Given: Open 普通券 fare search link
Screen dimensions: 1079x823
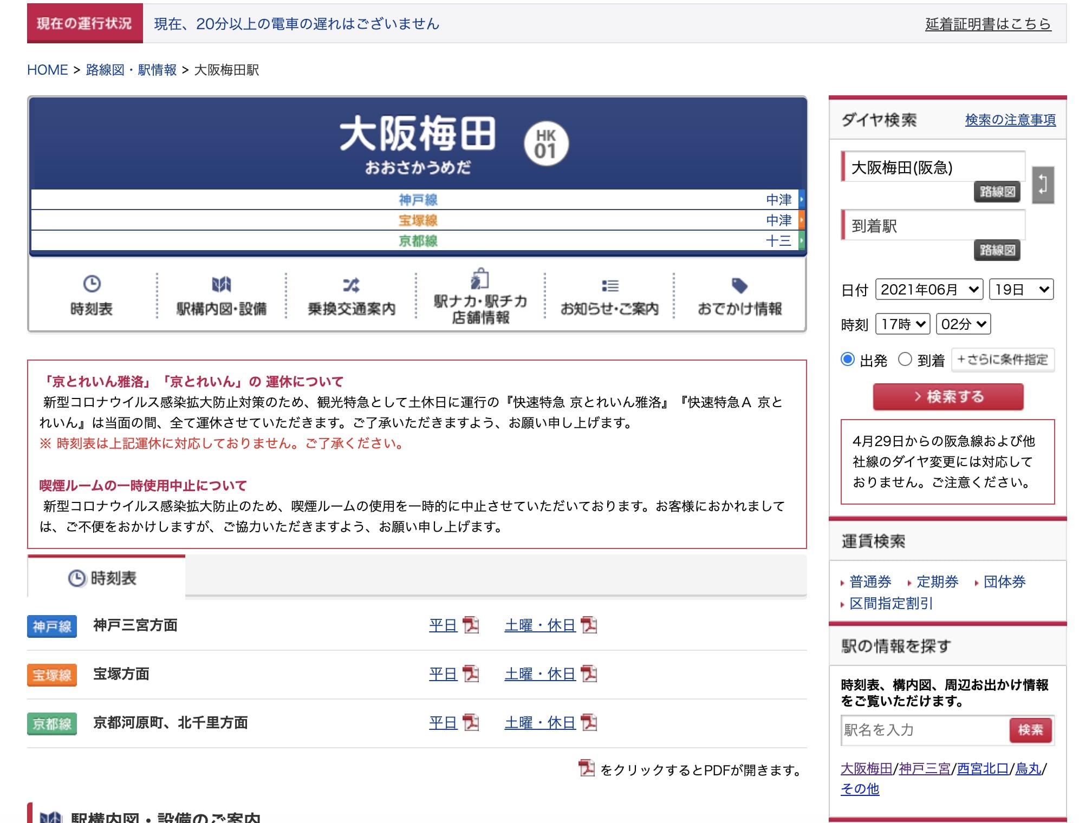Looking at the screenshot, I should [x=870, y=582].
